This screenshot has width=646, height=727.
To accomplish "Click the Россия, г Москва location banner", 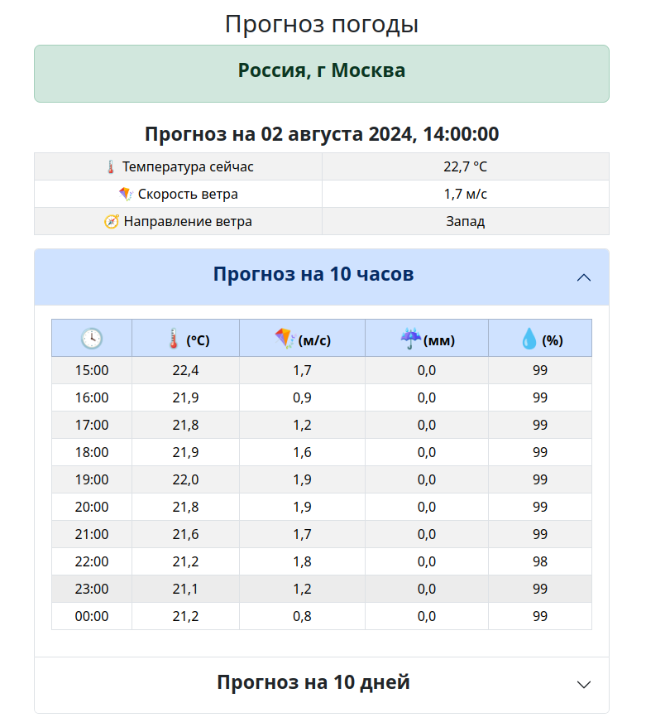I will 322,74.
